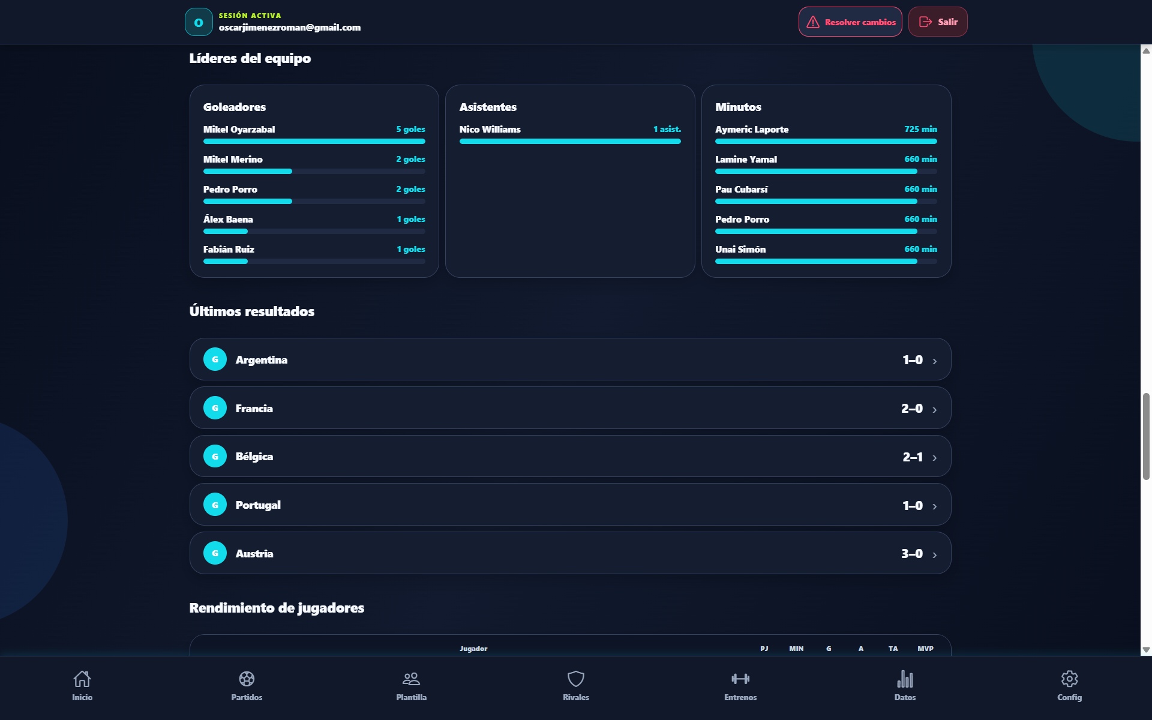The width and height of the screenshot is (1152, 720).
Task: Click the Resolver cambios button text
Action: 860,22
